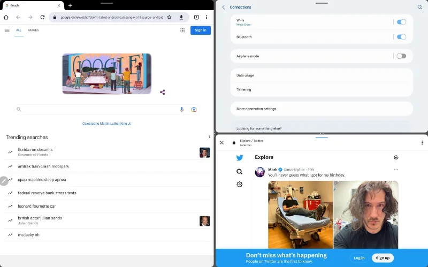428x267 pixels.
Task: Turn off Bluetooth switch
Action: (x=402, y=37)
